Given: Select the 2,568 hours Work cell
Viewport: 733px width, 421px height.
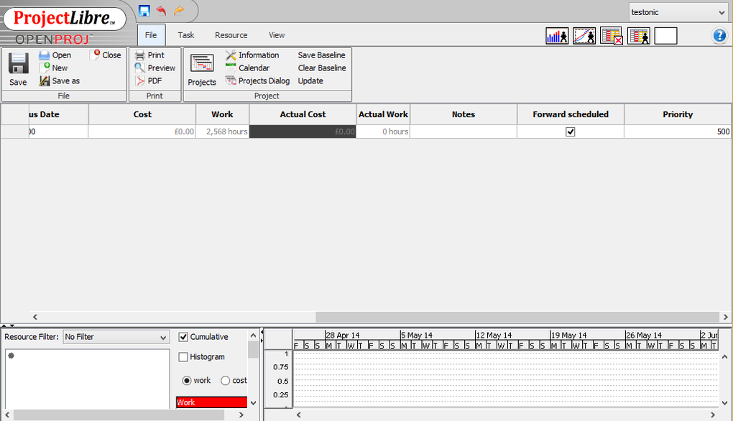Looking at the screenshot, I should click(222, 131).
